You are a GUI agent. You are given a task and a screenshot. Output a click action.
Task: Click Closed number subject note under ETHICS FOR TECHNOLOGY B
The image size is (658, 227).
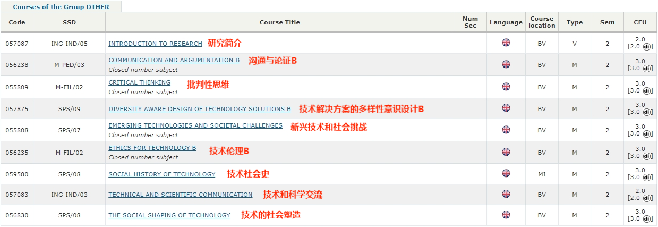(x=143, y=157)
